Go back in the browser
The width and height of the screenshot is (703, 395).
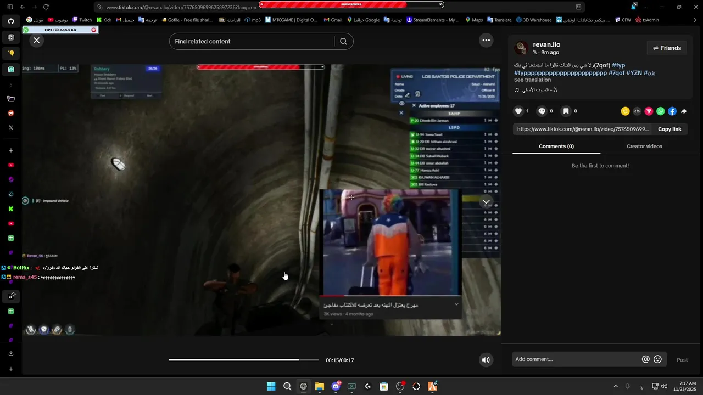23,7
